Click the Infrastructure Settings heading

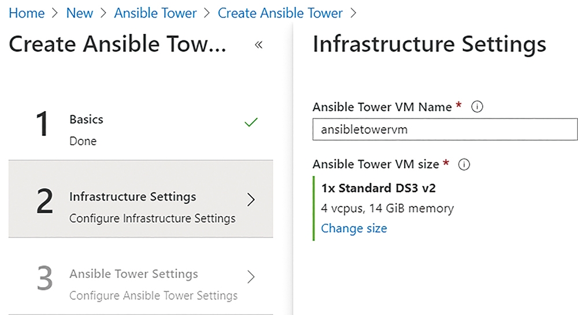click(429, 44)
